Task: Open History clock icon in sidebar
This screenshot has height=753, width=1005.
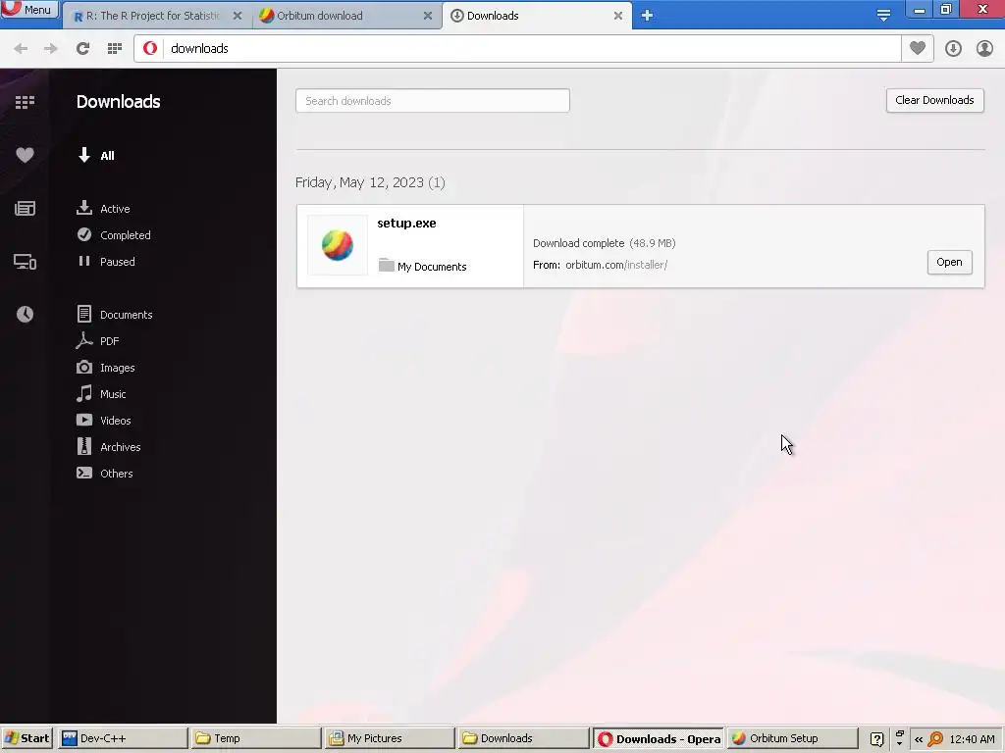Action: coord(25,314)
